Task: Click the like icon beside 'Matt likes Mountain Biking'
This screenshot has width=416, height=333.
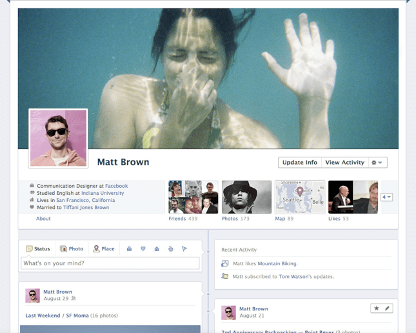Action: click(x=225, y=263)
